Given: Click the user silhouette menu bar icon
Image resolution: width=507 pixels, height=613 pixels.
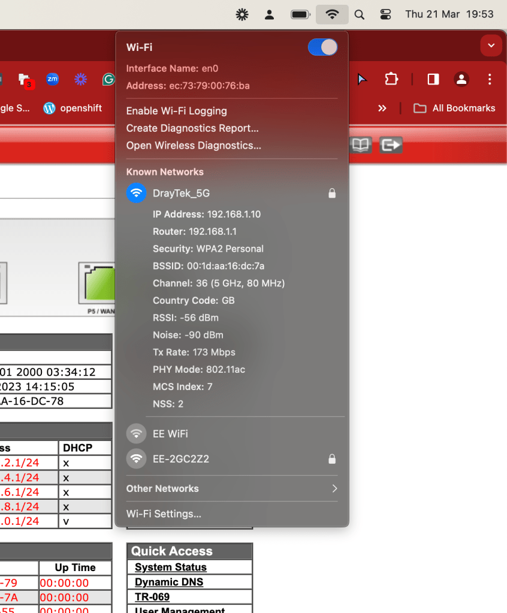Looking at the screenshot, I should [x=269, y=15].
